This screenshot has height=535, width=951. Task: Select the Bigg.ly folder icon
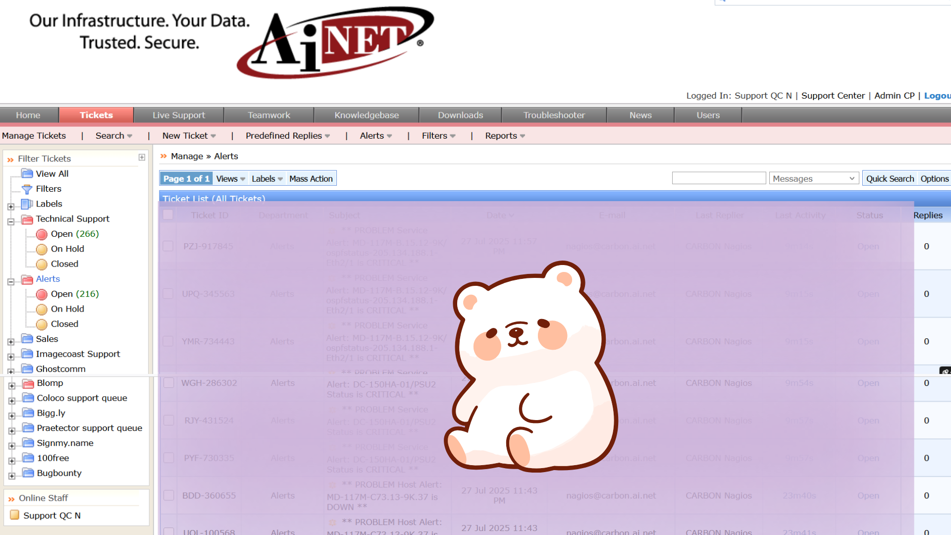click(x=28, y=413)
